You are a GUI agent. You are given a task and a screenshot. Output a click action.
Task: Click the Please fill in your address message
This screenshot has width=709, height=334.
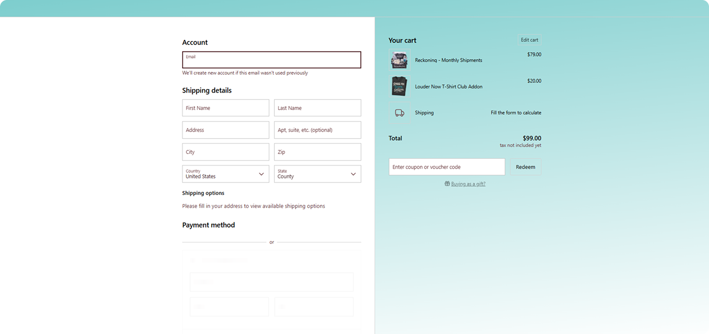coord(253,206)
